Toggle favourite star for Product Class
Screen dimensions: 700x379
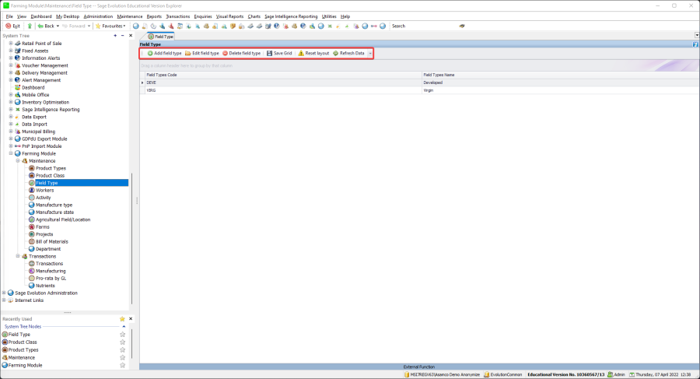122,342
